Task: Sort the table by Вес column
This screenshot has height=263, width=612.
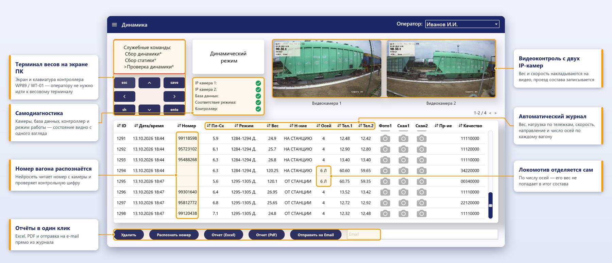Action: coord(273,126)
